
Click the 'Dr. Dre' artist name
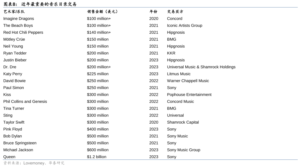point(10,67)
